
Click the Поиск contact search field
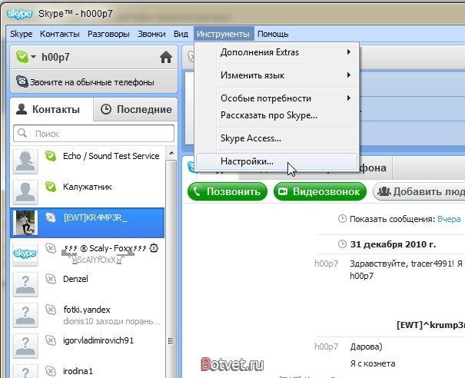[94, 134]
